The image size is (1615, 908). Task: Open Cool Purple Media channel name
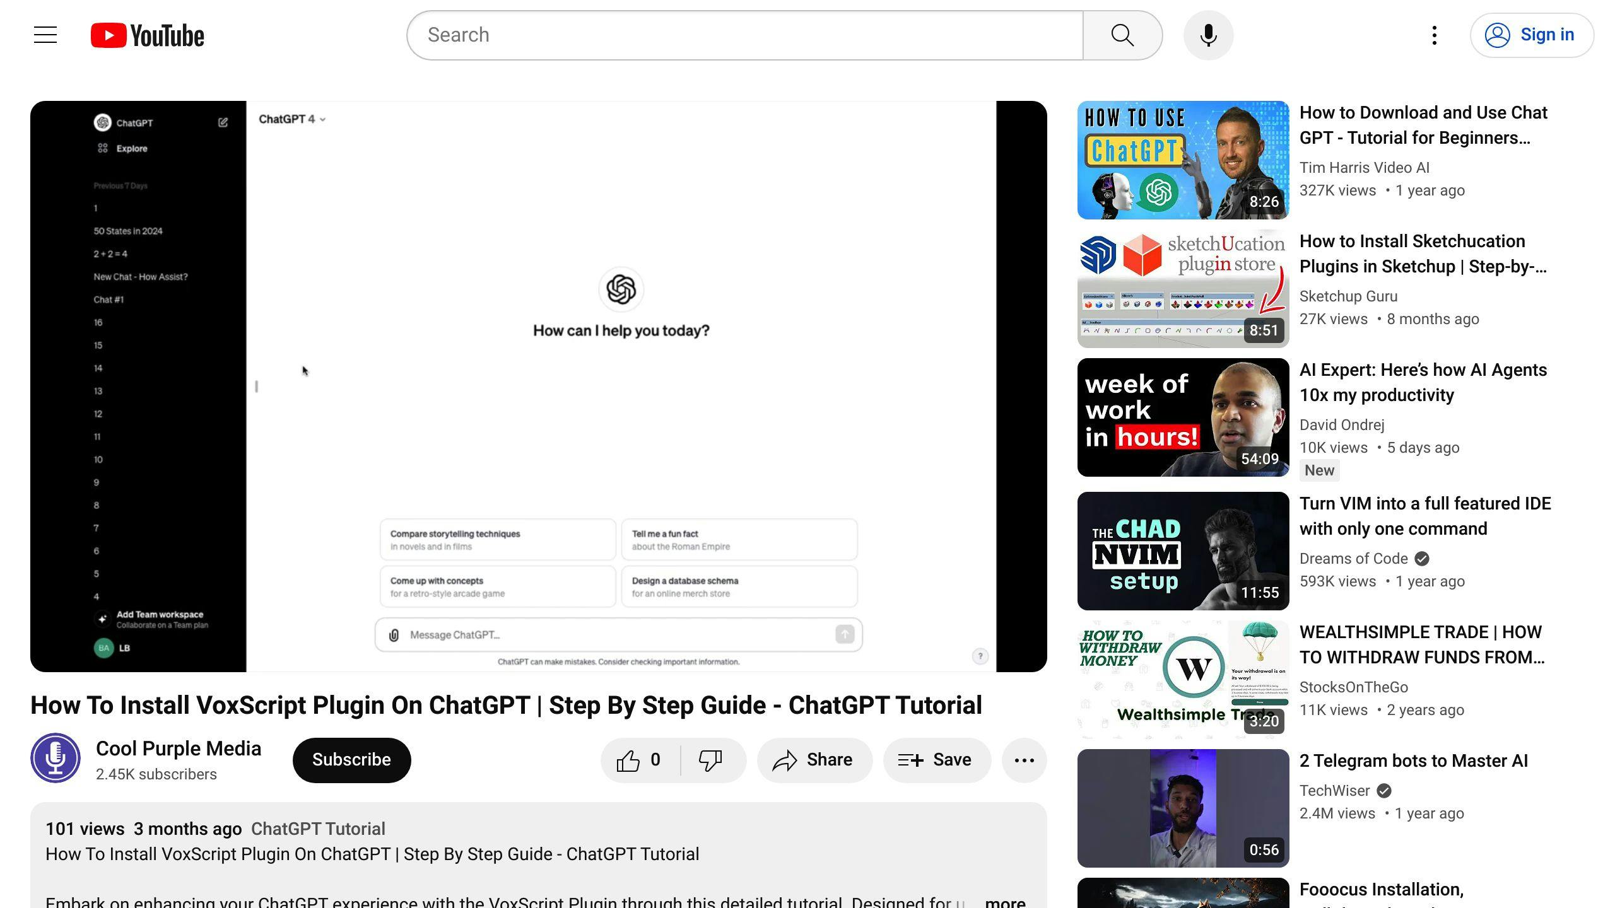pos(178,748)
